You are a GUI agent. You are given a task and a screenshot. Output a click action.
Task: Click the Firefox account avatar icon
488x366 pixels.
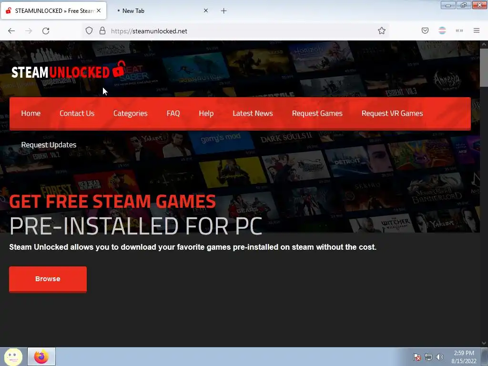pyautogui.click(x=442, y=30)
